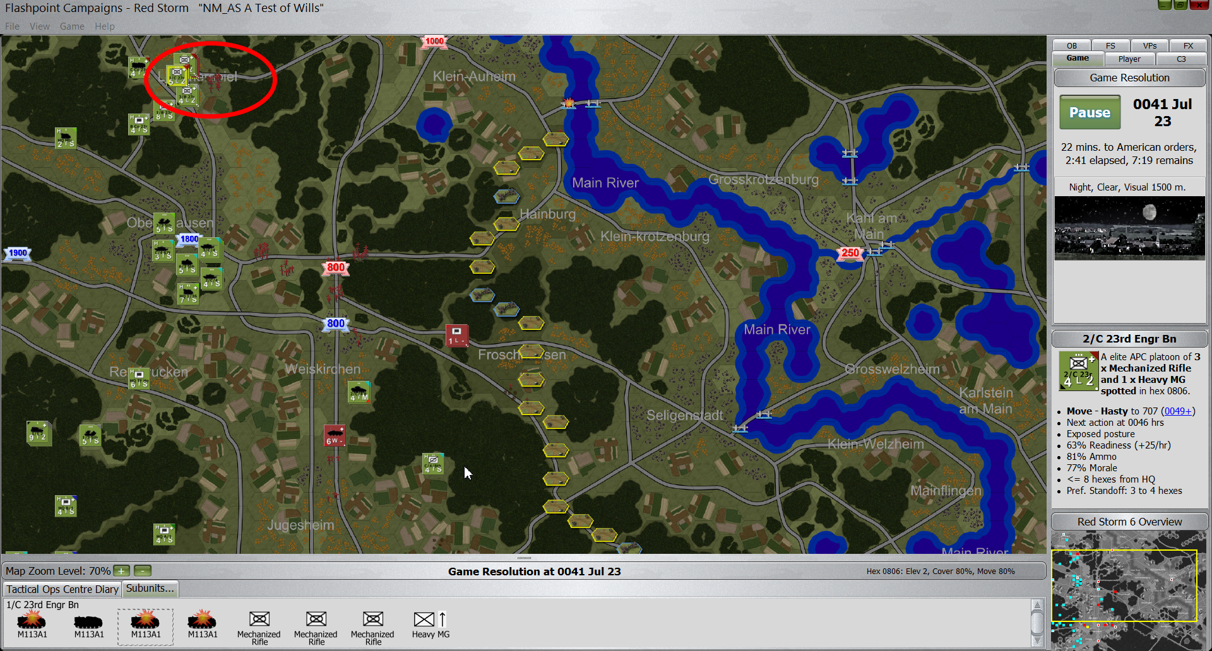Switch to the FS tab

tap(1110, 45)
